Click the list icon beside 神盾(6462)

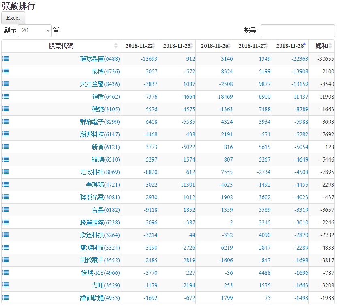coord(6,96)
